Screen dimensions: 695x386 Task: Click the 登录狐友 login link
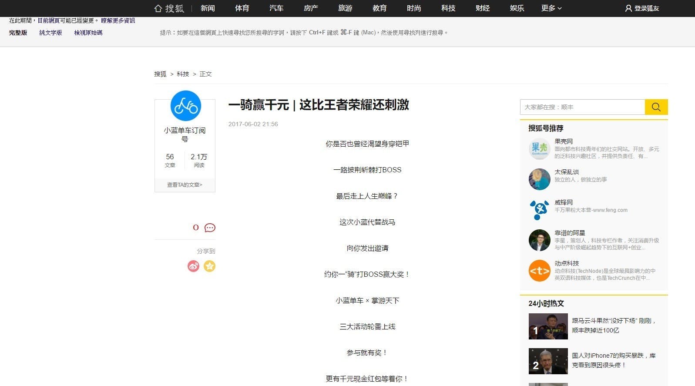tap(647, 8)
